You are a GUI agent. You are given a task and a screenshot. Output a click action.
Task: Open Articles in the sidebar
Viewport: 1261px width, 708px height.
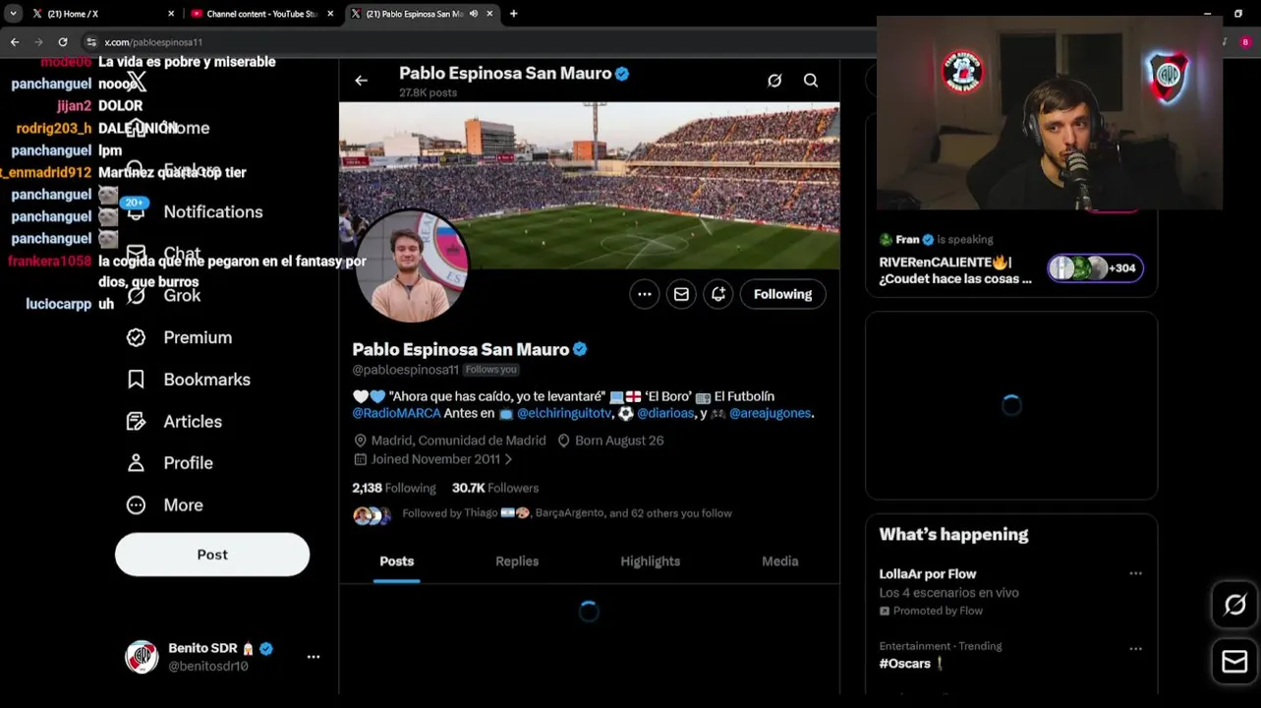tap(175, 421)
